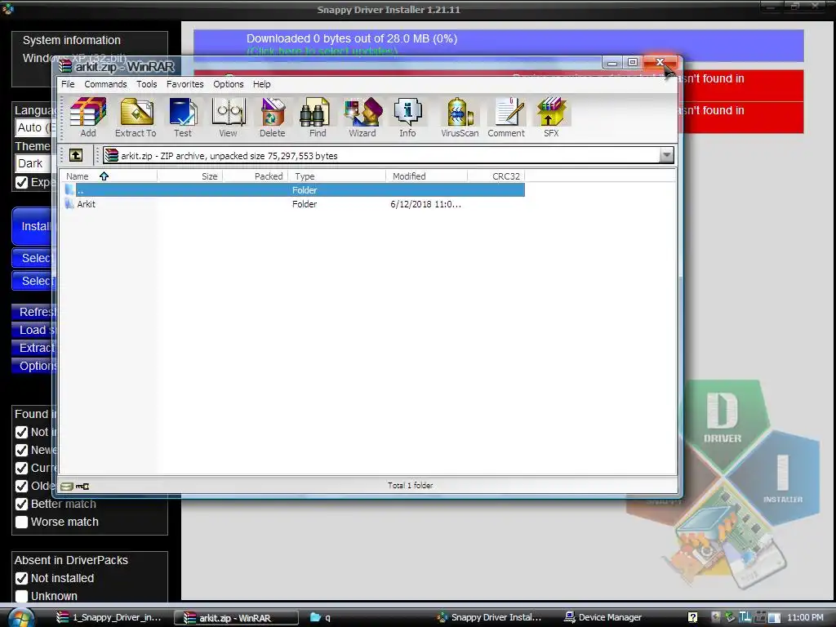This screenshot has height=627, width=836.
Task: Click the key icon in WinRAR status bar
Action: point(82,487)
